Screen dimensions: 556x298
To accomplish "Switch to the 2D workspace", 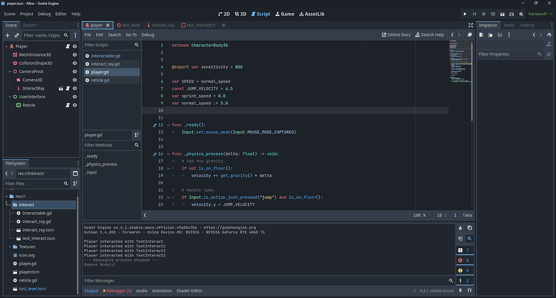I will [224, 14].
